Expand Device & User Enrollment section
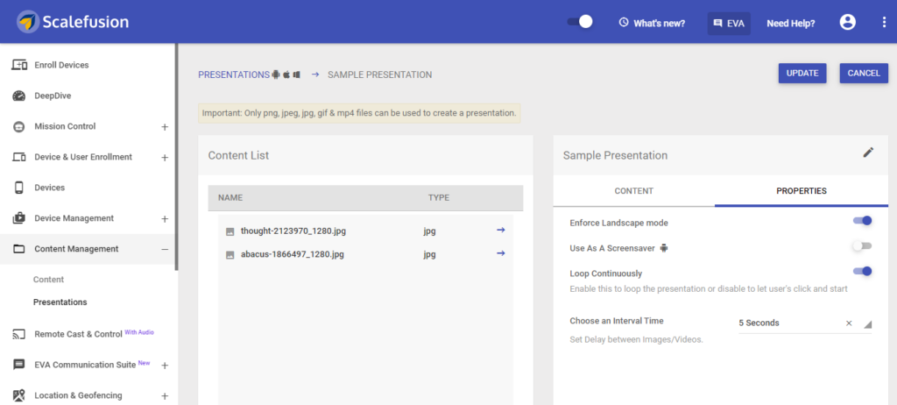 pos(165,158)
